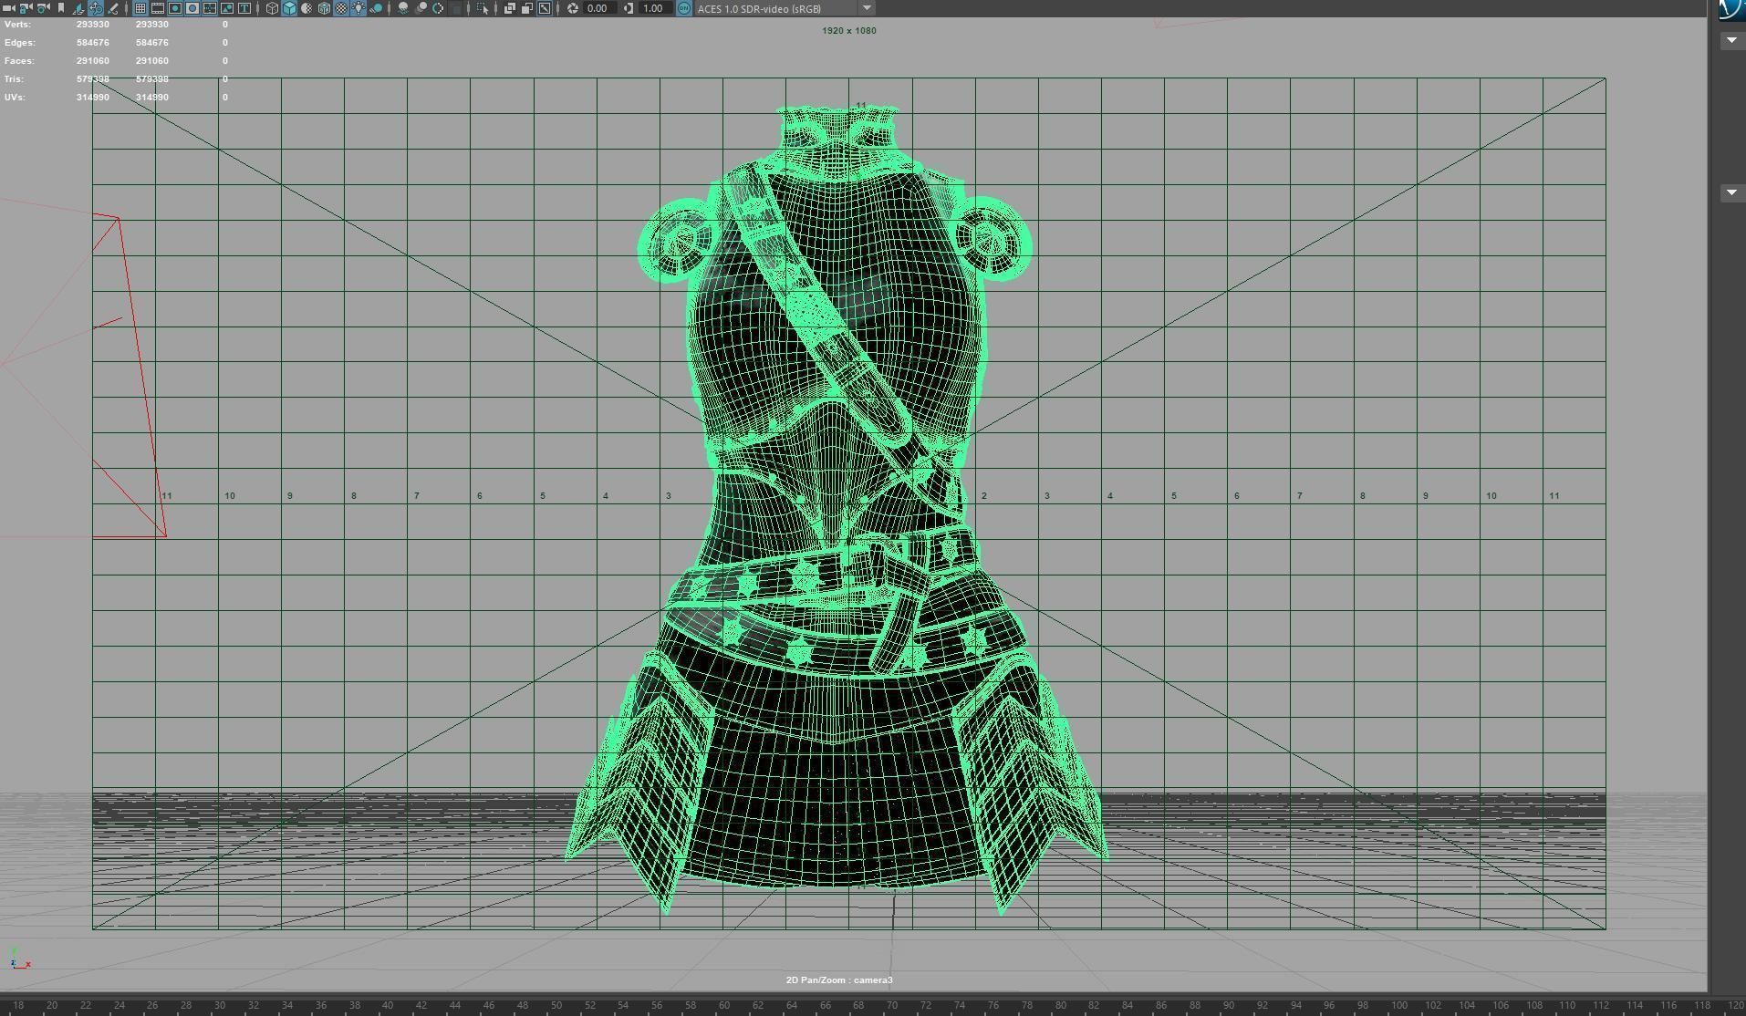Toggle the View Transform ON button
1746x1016 pixels.
(x=684, y=8)
